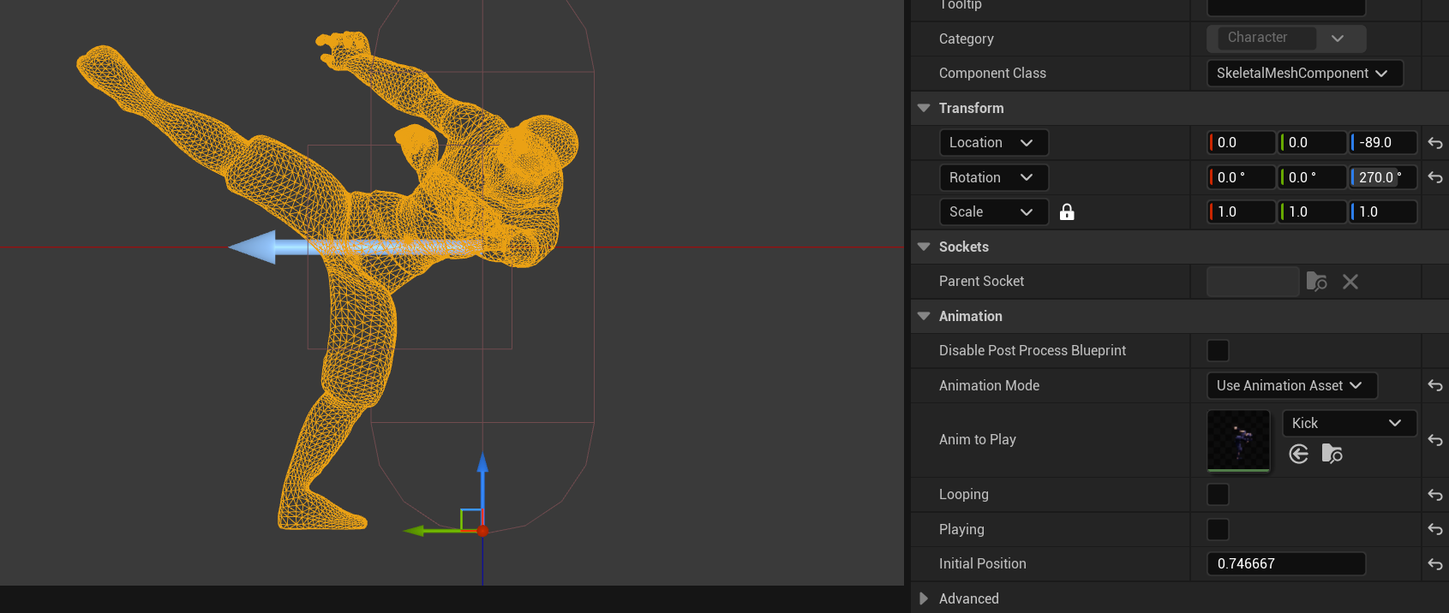
Task: Toggle the Looping checkbox
Action: (1218, 495)
